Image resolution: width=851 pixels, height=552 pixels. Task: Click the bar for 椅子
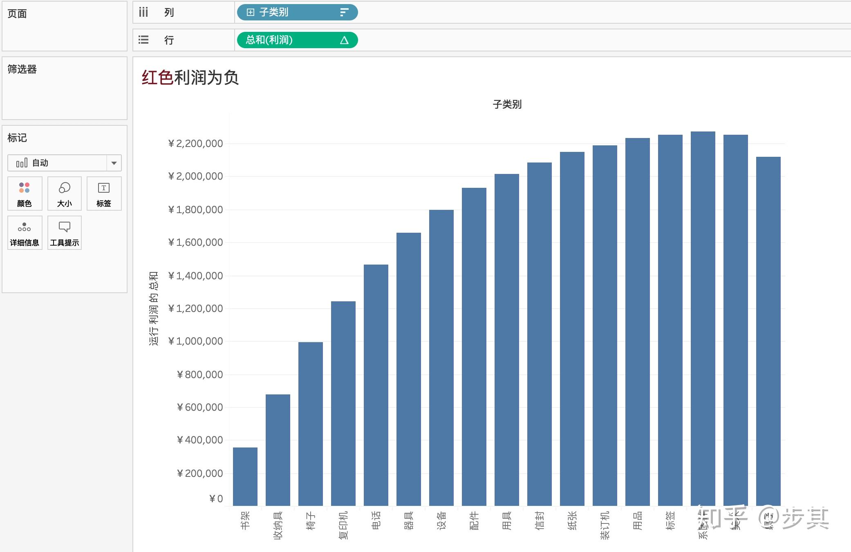click(311, 424)
